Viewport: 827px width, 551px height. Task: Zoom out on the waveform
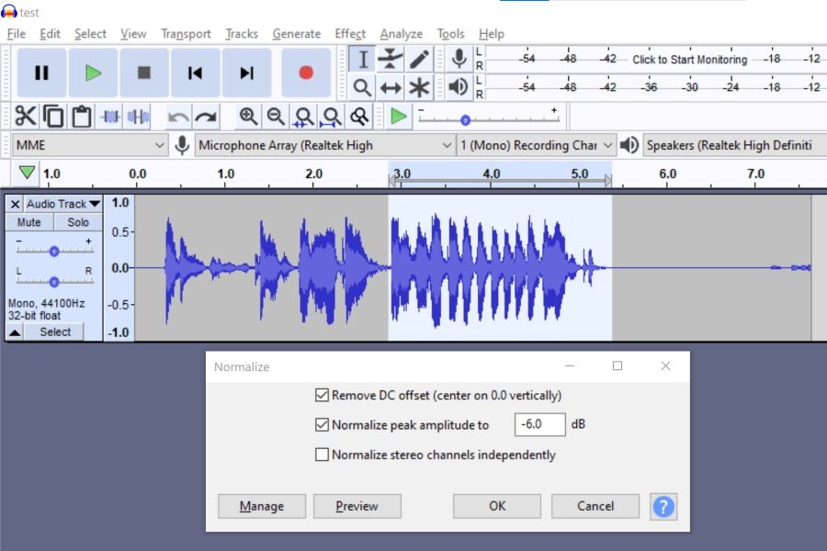coord(276,117)
